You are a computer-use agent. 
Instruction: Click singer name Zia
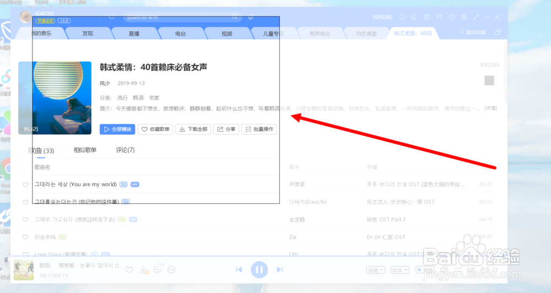coord(293,237)
